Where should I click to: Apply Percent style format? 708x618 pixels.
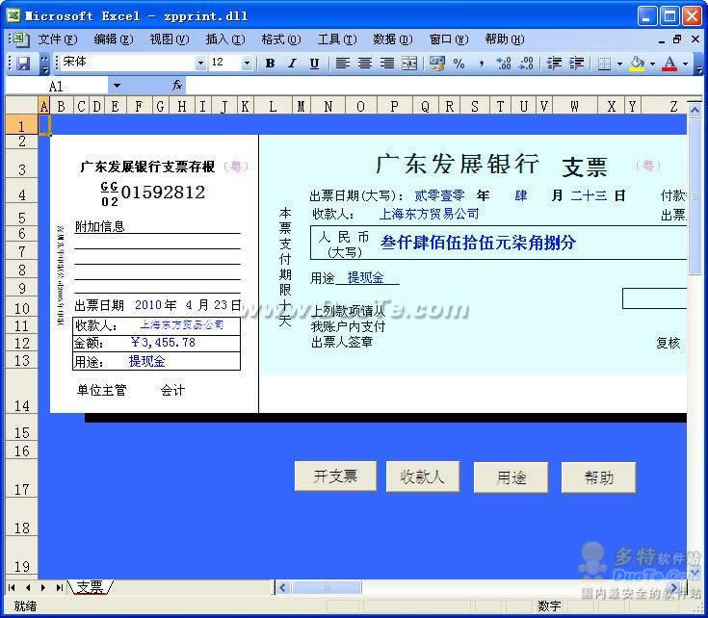coord(459,64)
